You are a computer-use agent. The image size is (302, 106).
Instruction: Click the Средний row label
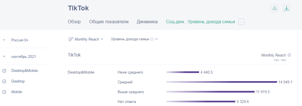coord(125,82)
